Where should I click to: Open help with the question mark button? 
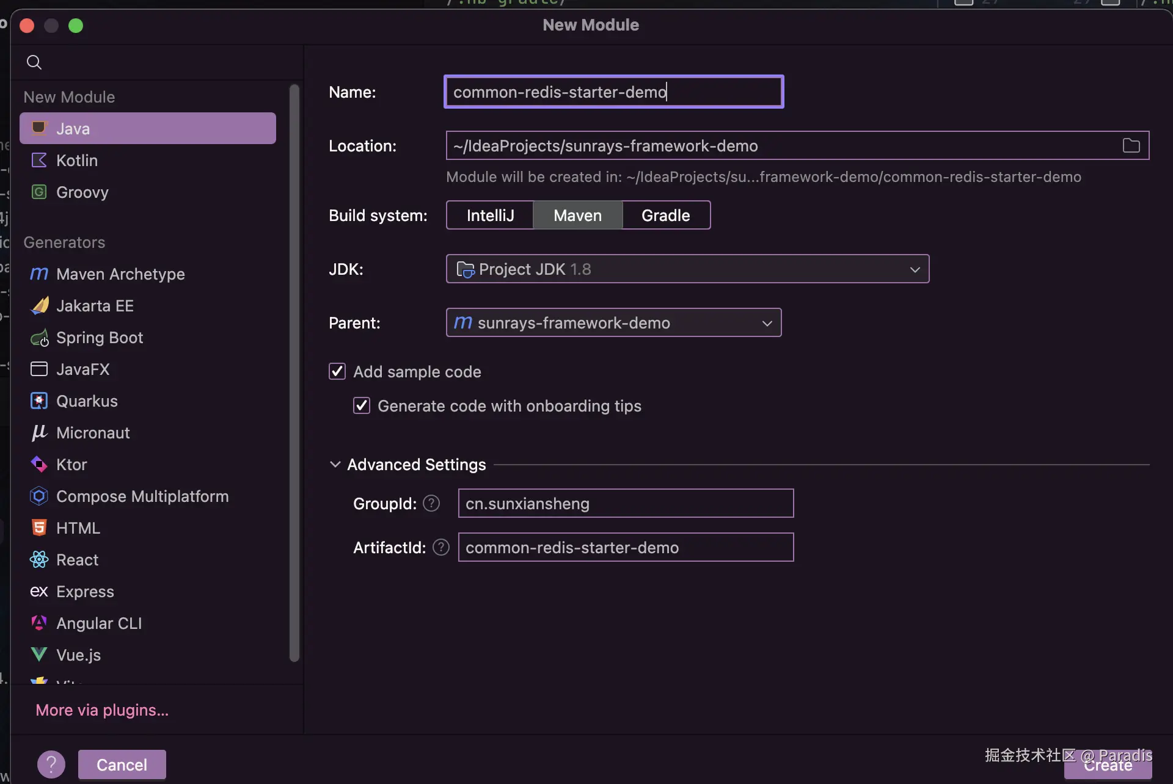point(51,764)
